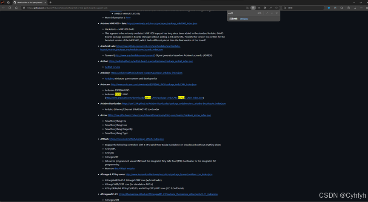This screenshot has width=368, height=202.
Task: Select the Unofficial list of 3rd party boards tab
Action: click(x=30, y=3)
